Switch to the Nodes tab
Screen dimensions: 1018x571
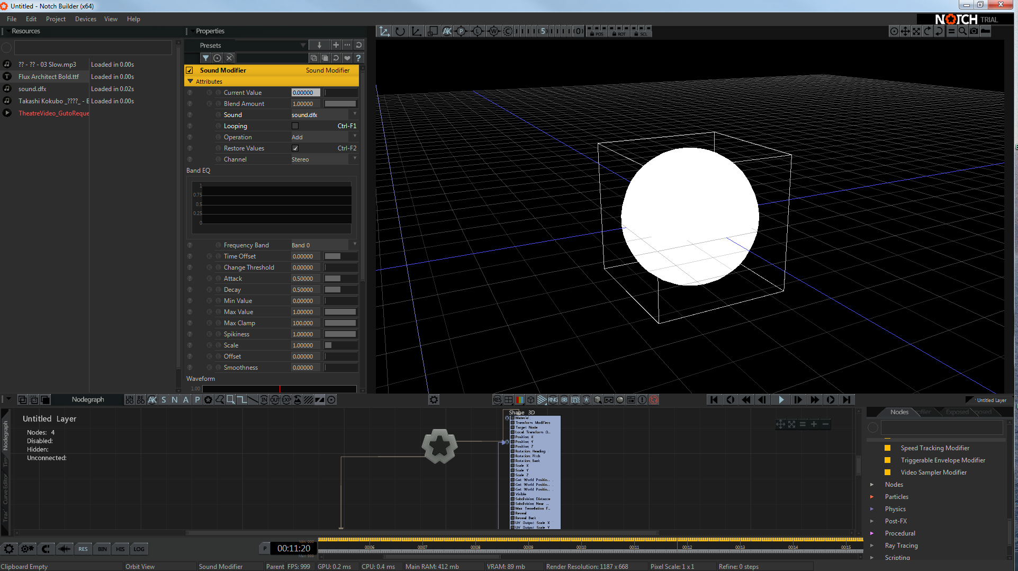click(899, 412)
